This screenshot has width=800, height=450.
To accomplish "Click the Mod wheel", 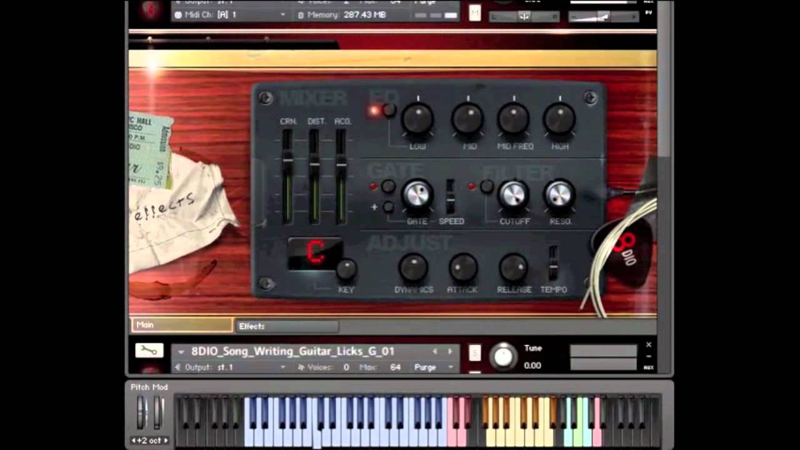I will 159,412.
